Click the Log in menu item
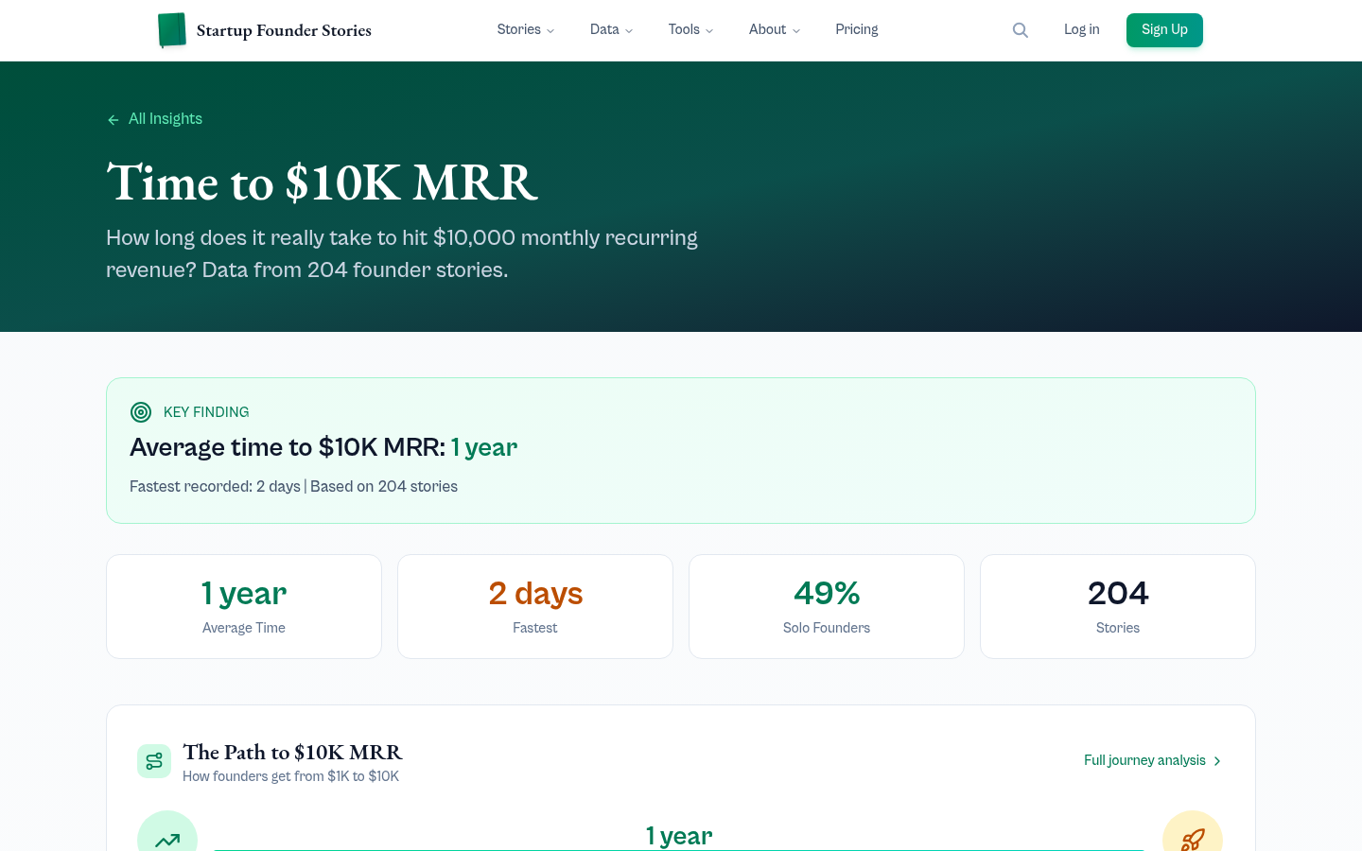 (1081, 29)
